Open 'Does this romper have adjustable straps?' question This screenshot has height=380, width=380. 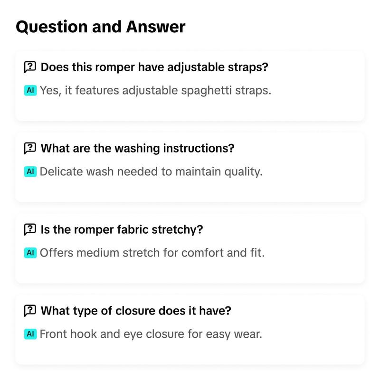point(154,67)
